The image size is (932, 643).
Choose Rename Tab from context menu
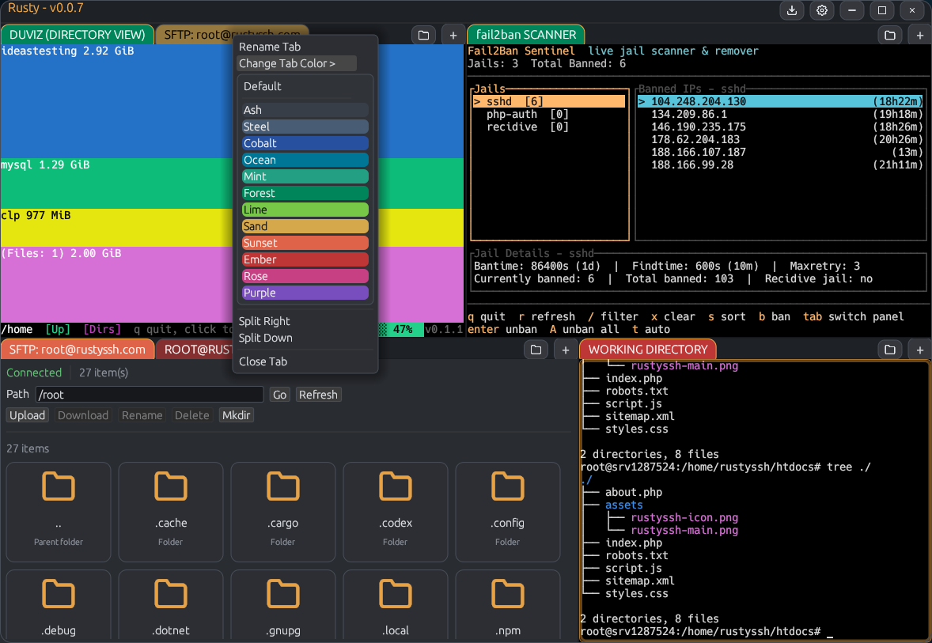(270, 47)
